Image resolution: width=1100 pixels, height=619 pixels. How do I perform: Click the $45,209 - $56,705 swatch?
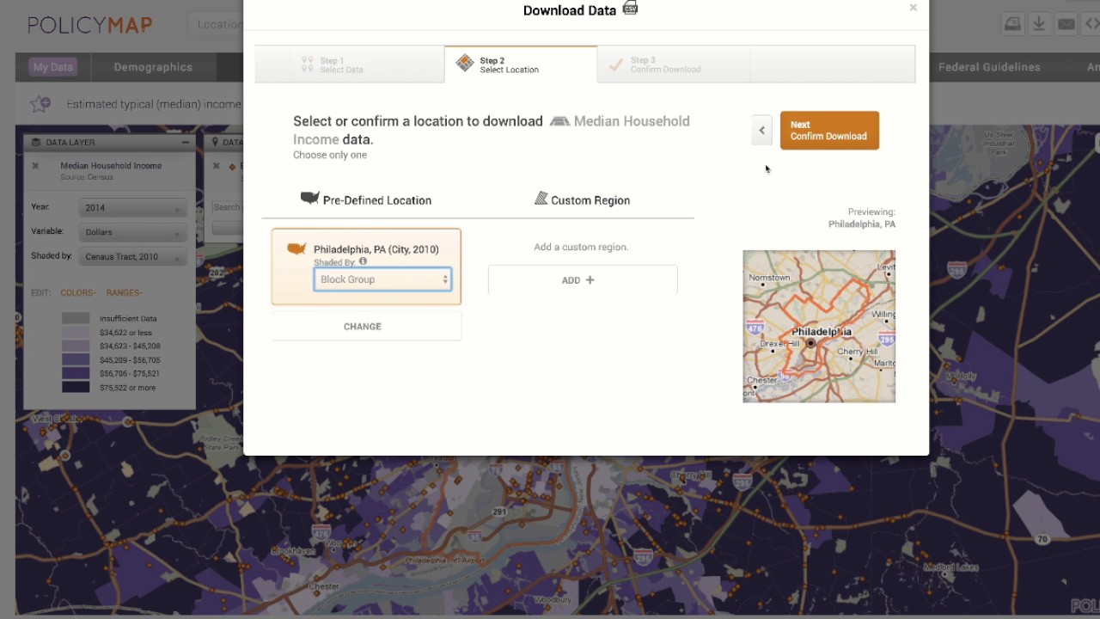pos(76,360)
